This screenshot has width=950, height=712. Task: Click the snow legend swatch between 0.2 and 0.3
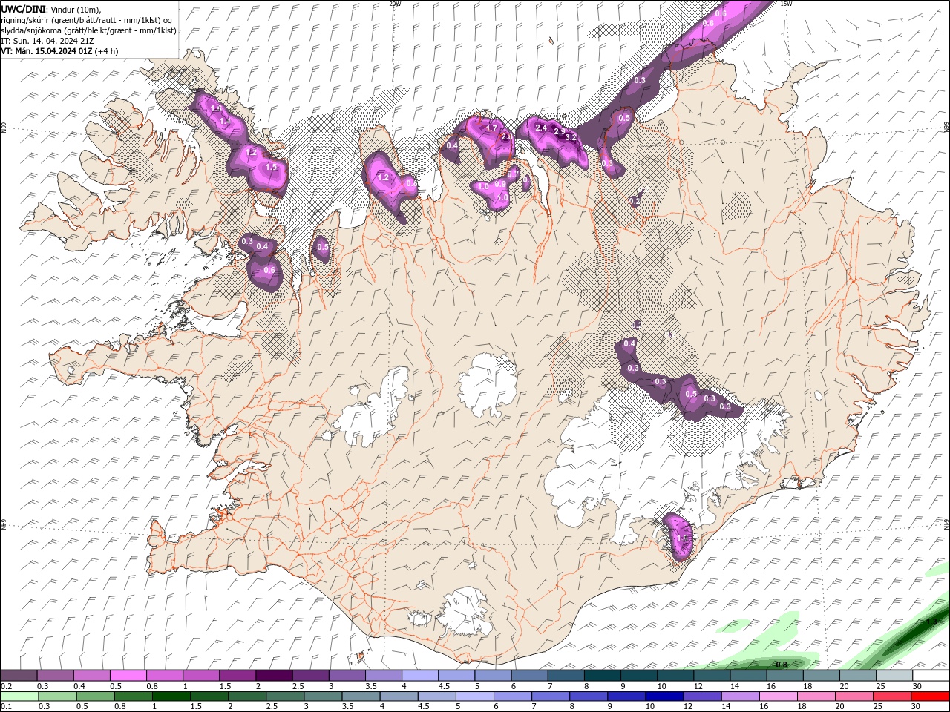[x=19, y=676]
